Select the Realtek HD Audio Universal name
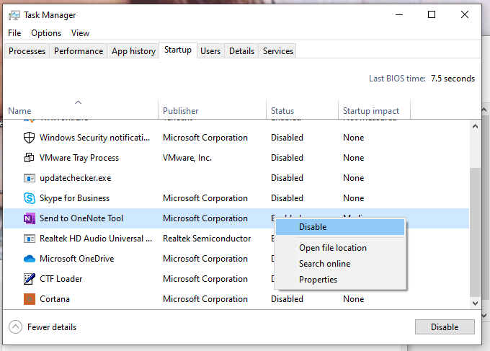Viewport: 490px width, 351px height. (96, 239)
